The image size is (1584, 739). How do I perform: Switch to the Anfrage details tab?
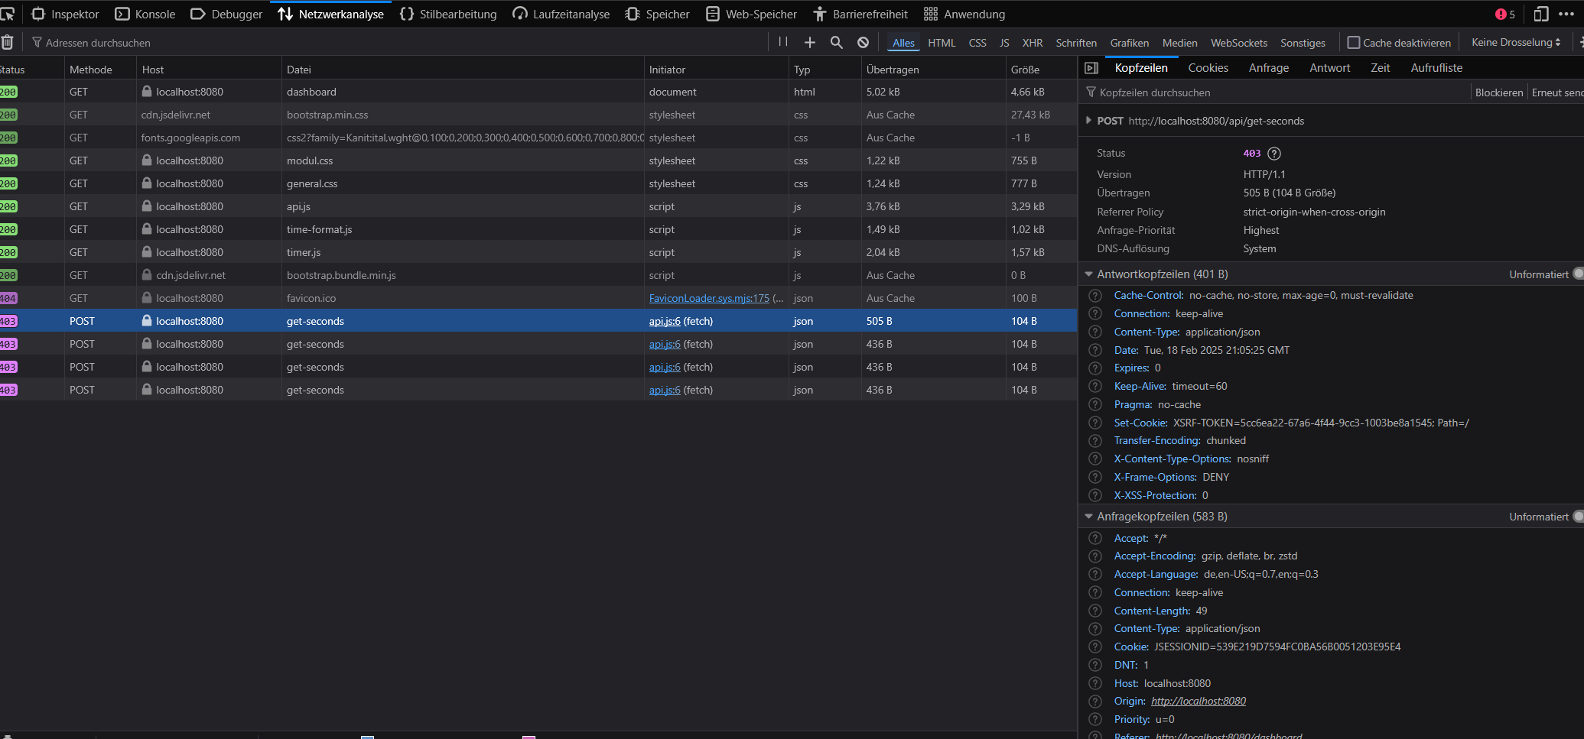click(1269, 68)
